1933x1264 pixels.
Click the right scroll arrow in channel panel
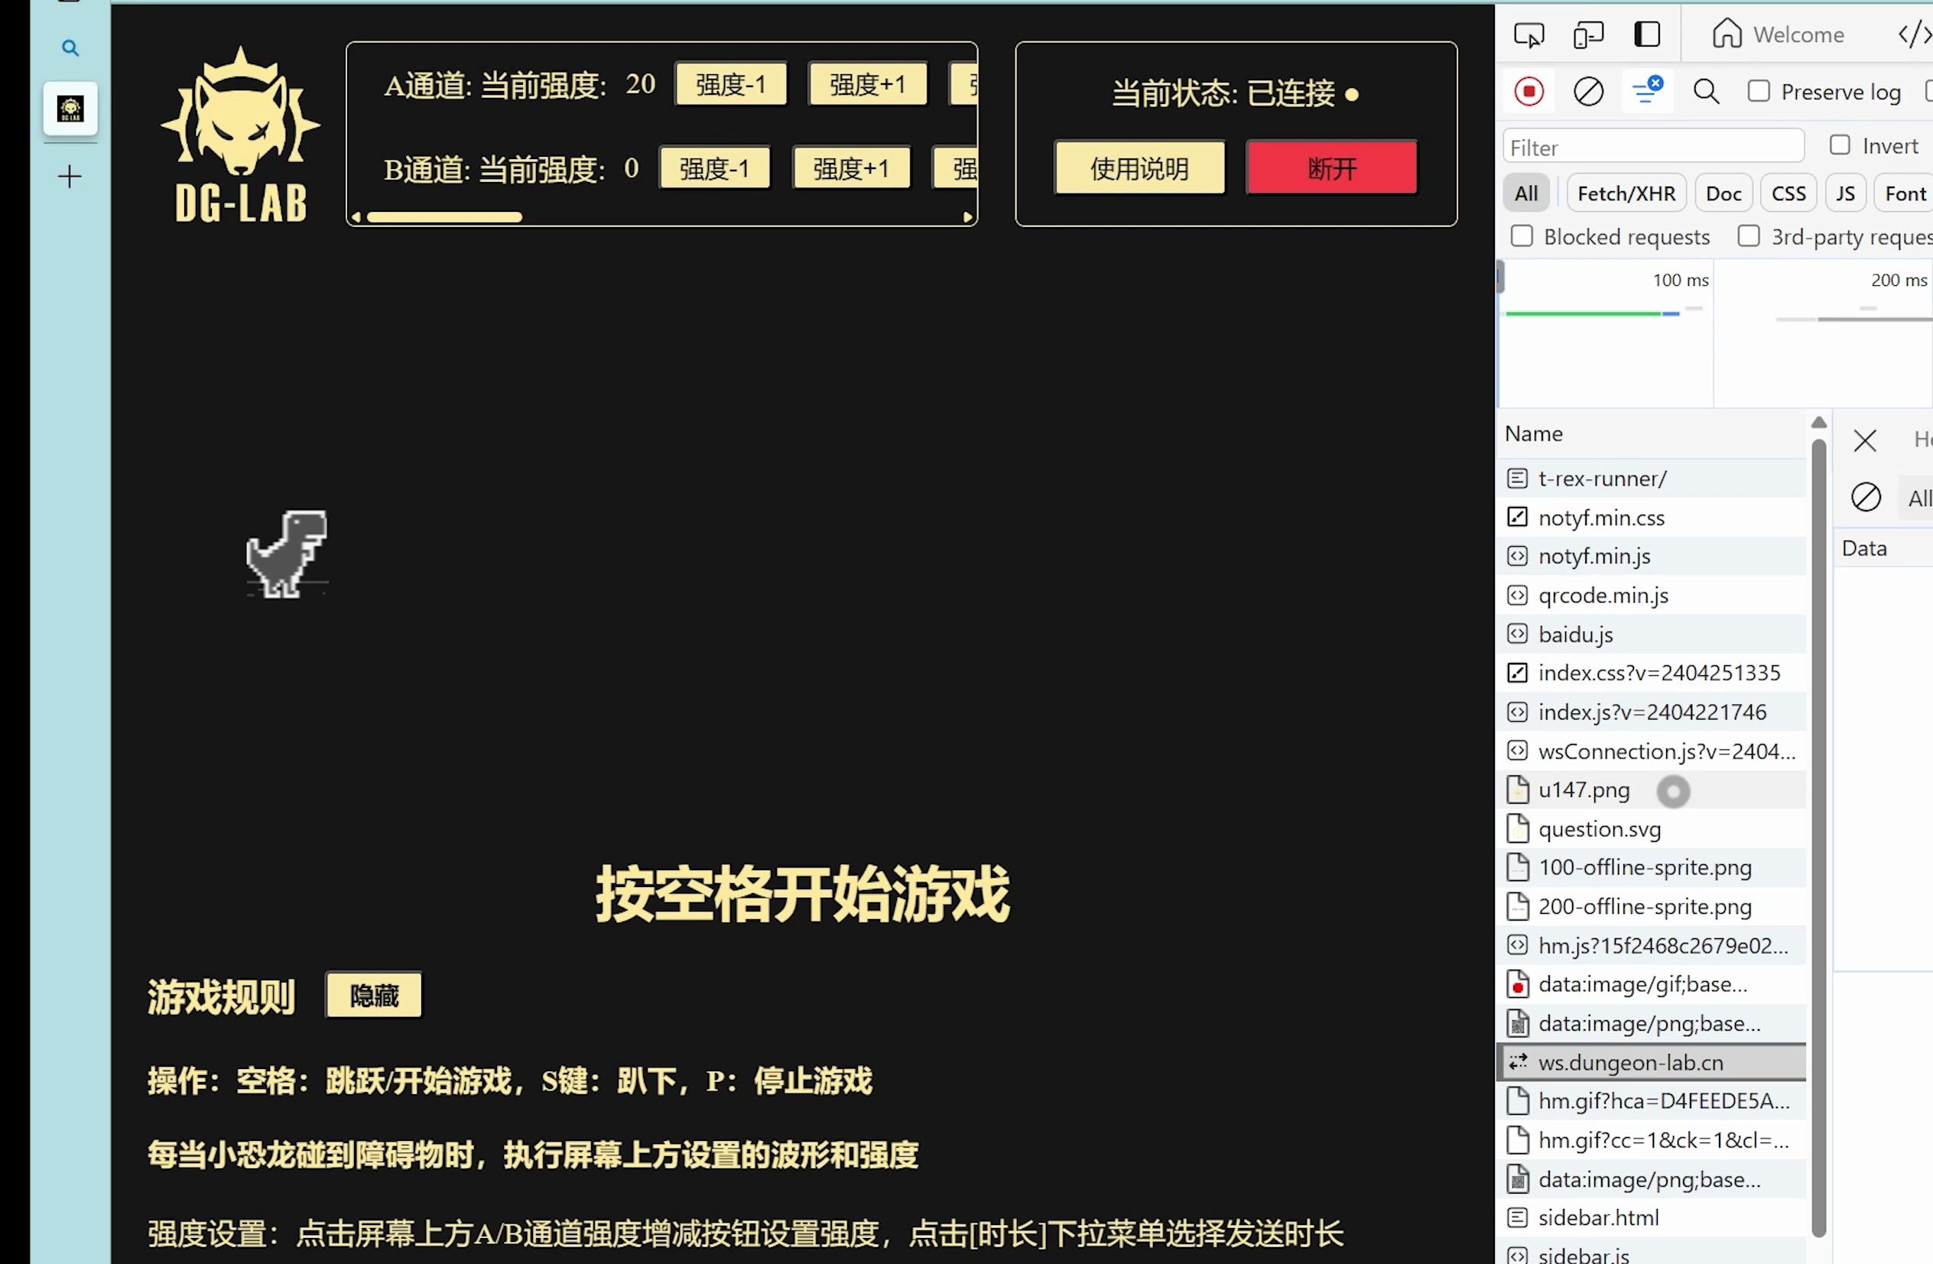pyautogui.click(x=967, y=217)
